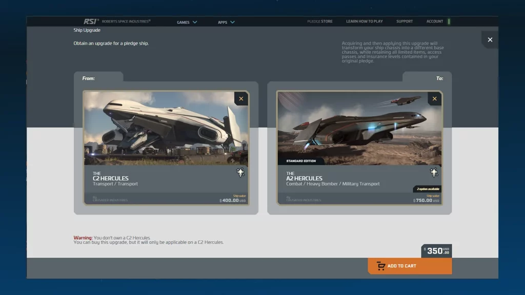Expand the Apps dropdown menu
The image size is (525, 295).
click(x=226, y=22)
